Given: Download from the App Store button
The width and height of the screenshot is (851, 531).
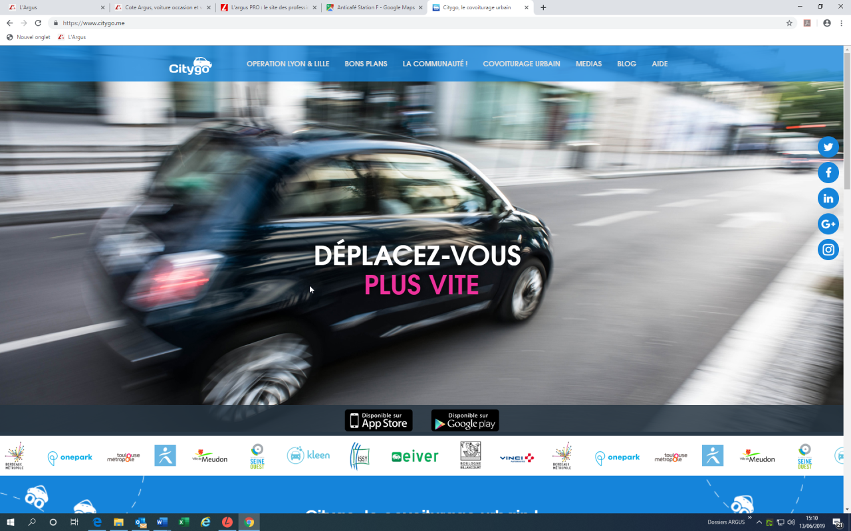Looking at the screenshot, I should 378,420.
